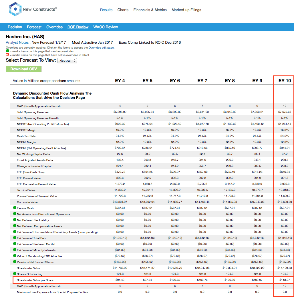The width and height of the screenshot is (294, 298).
Task: Click the green override icon for Excess Cash
Action: point(15,208)
